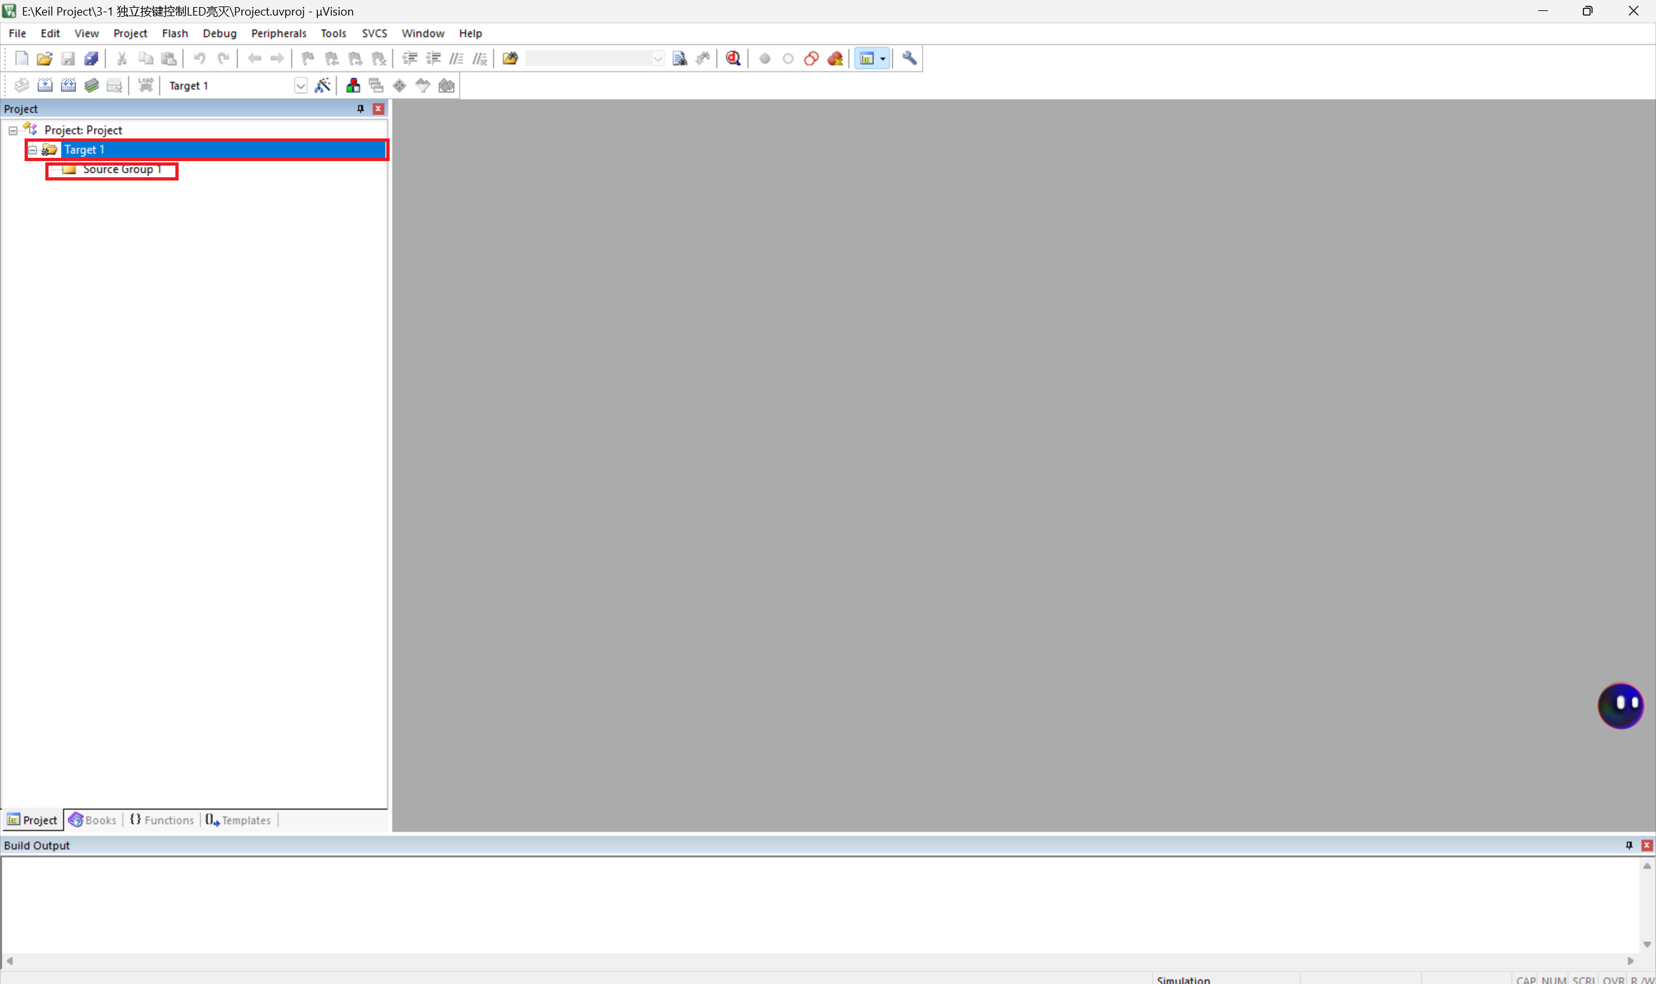Open Options for Target magic wand icon
Screen dimensions: 1656x984
point(322,85)
